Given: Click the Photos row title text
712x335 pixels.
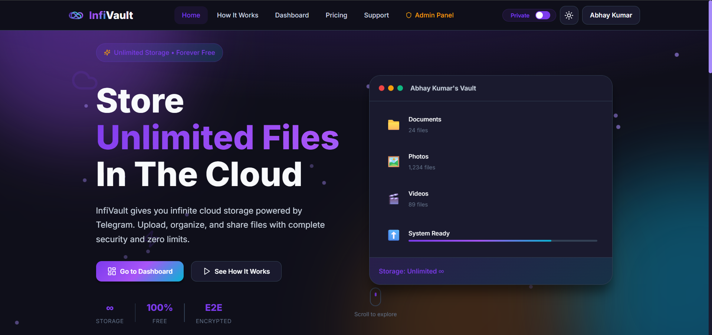Looking at the screenshot, I should (419, 156).
